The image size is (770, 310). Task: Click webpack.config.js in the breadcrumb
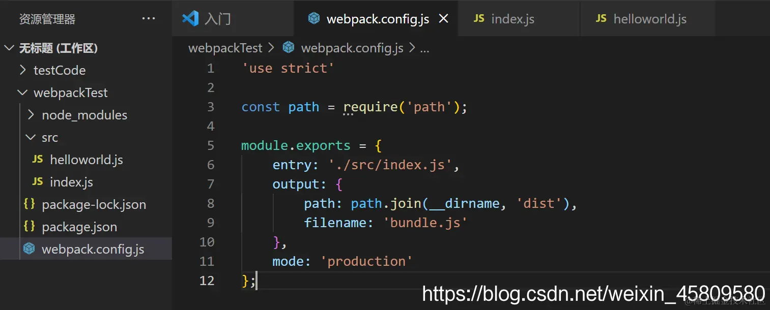coord(352,48)
